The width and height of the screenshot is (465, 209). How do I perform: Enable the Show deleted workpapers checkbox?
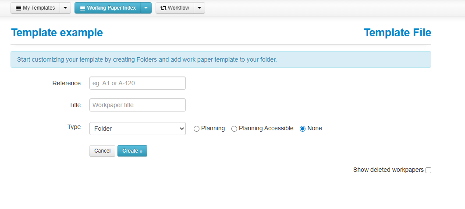429,170
